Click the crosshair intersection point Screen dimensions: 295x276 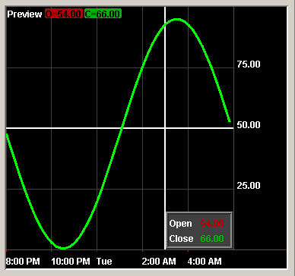pos(165,128)
